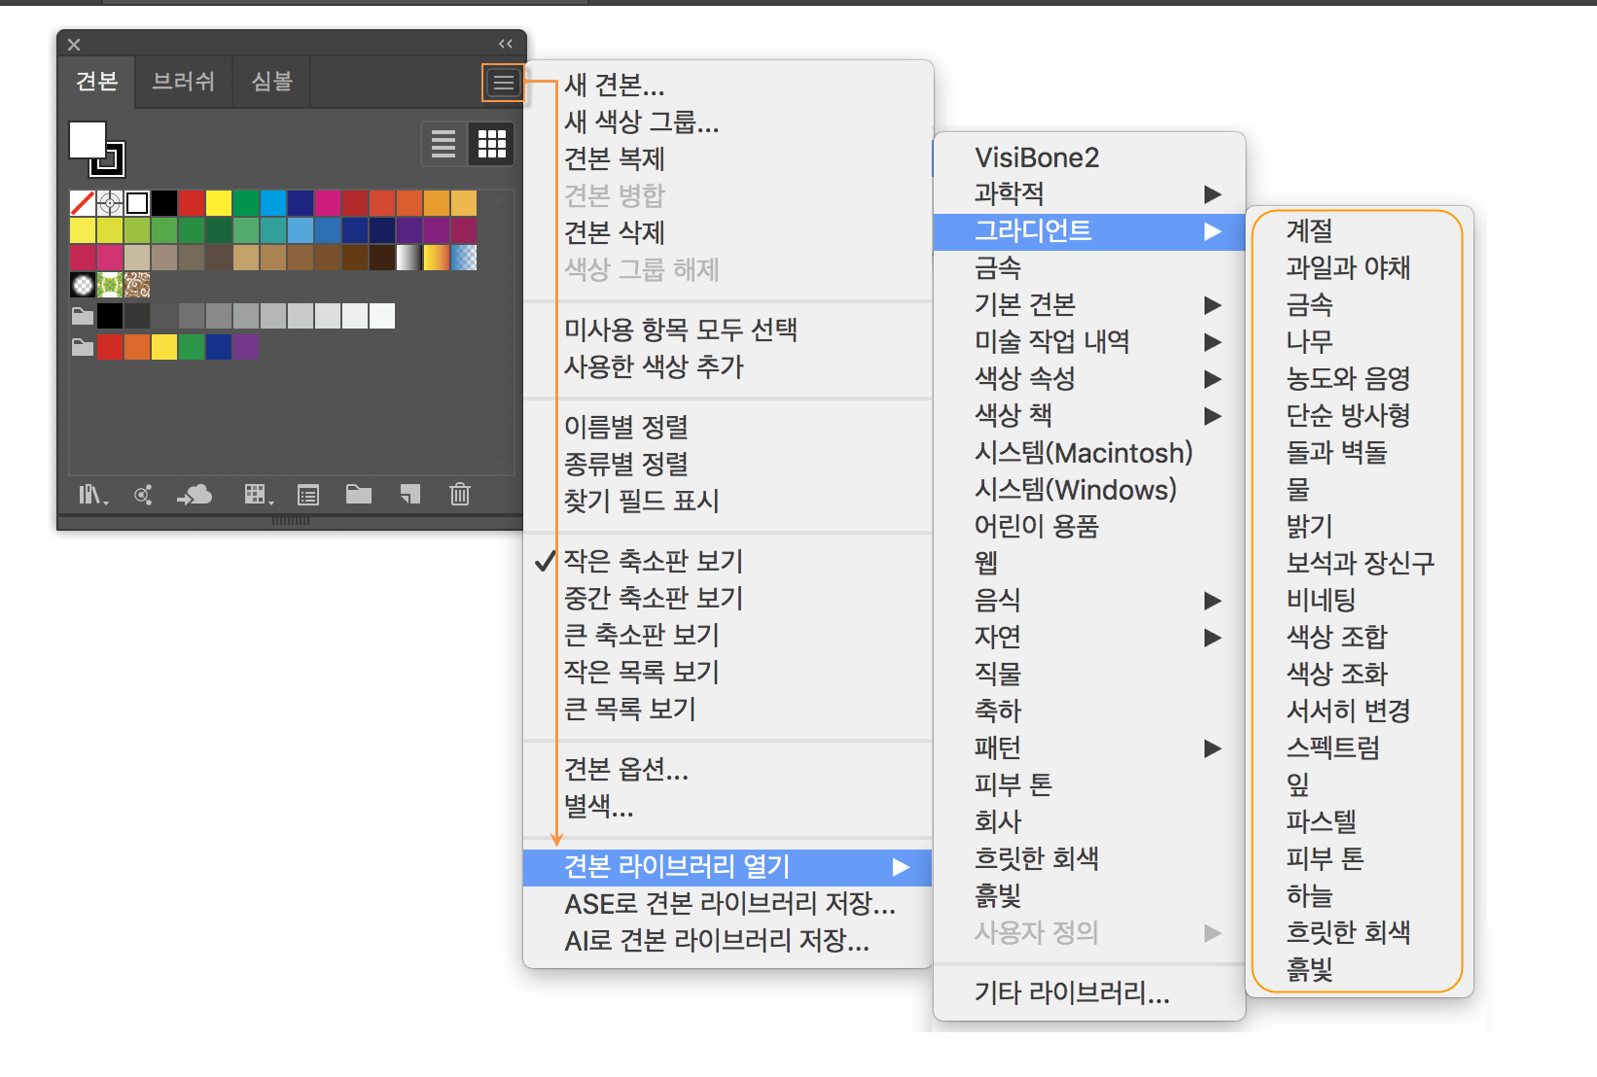Open the 파스텔 gradient library
The image size is (1597, 1077).
click(1359, 822)
